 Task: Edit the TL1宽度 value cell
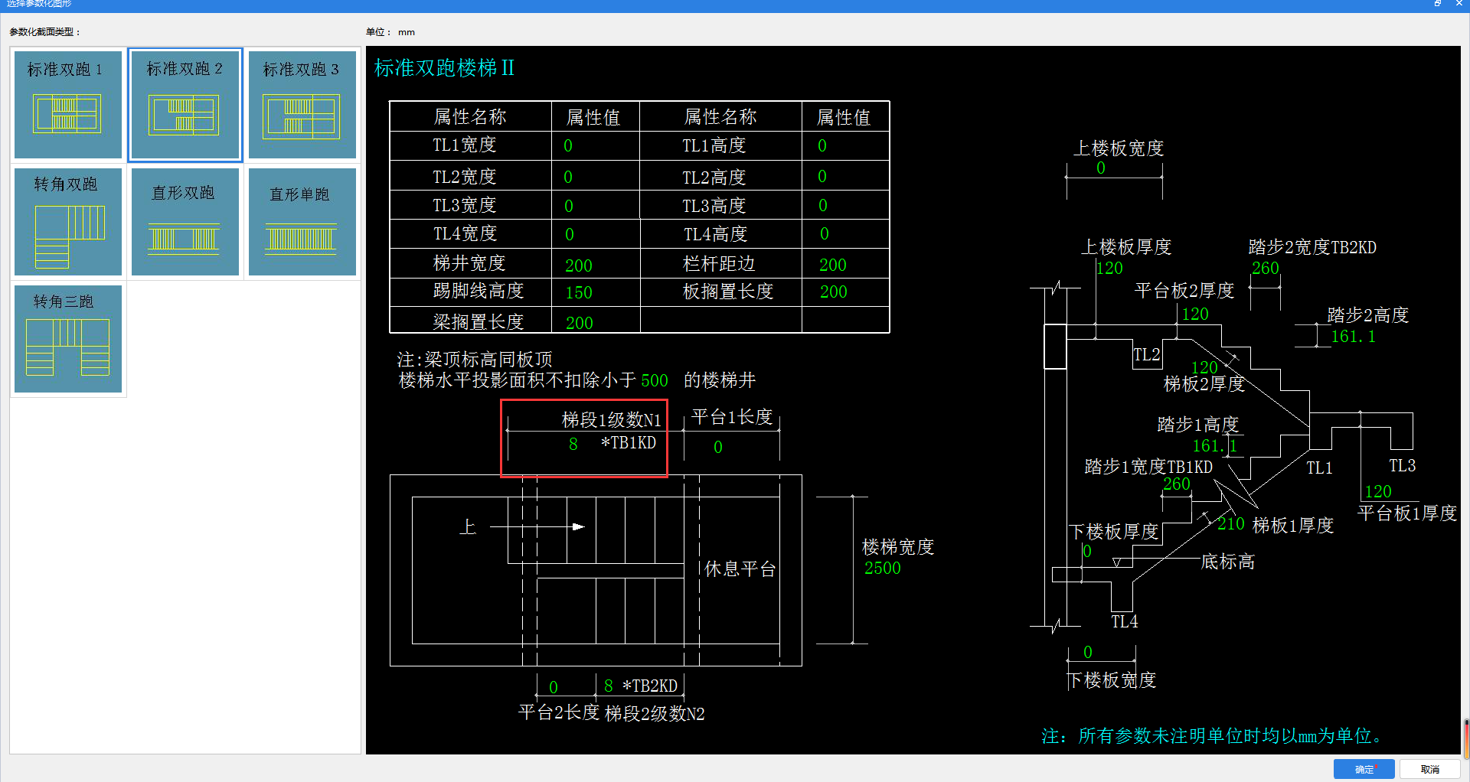tap(568, 145)
